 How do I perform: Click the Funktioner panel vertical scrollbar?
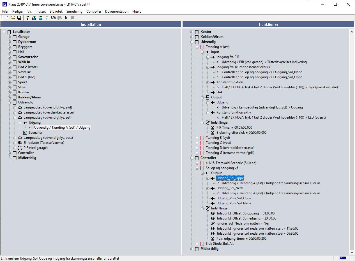(x=352, y=163)
